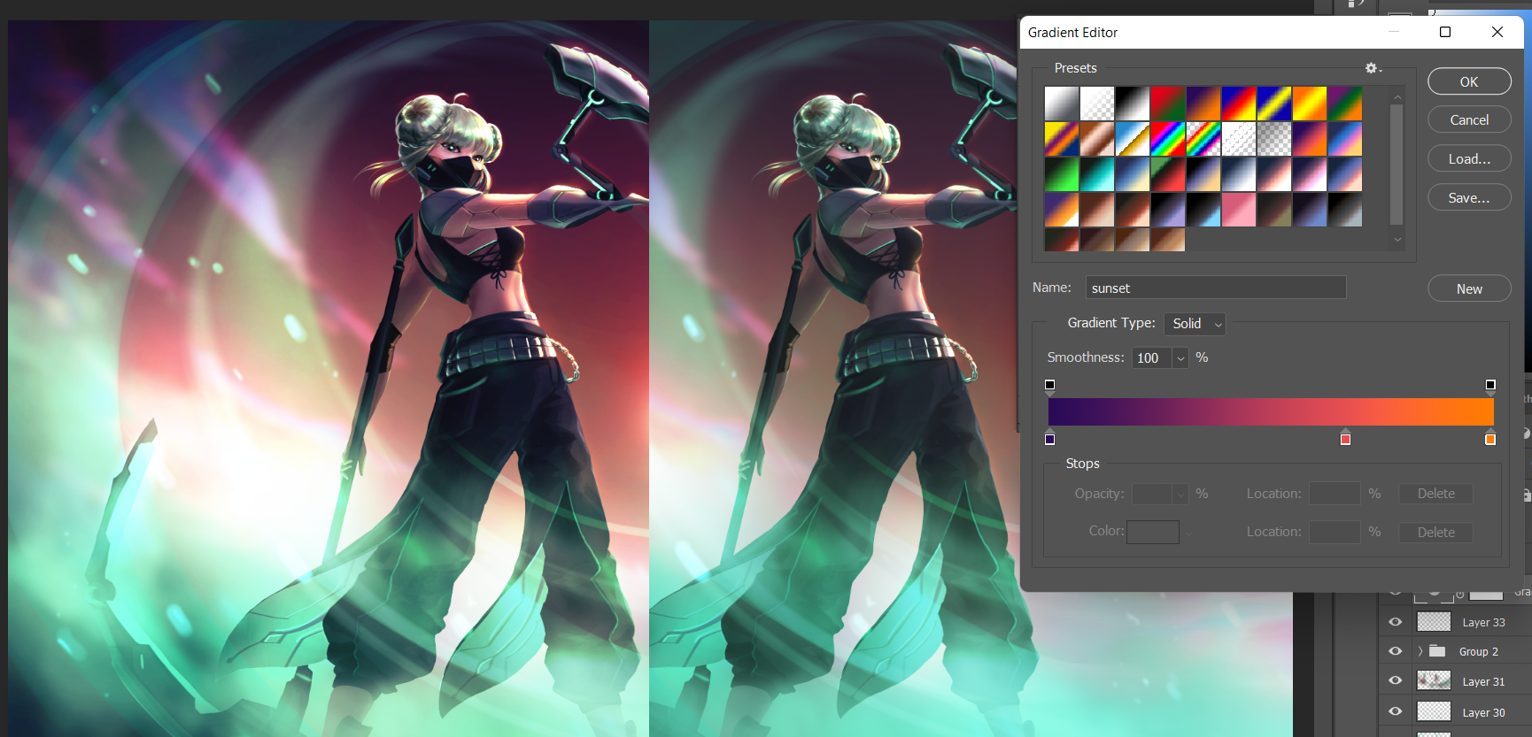Select the black to bright green preset
The height and width of the screenshot is (737, 1532).
pyautogui.click(x=1062, y=174)
